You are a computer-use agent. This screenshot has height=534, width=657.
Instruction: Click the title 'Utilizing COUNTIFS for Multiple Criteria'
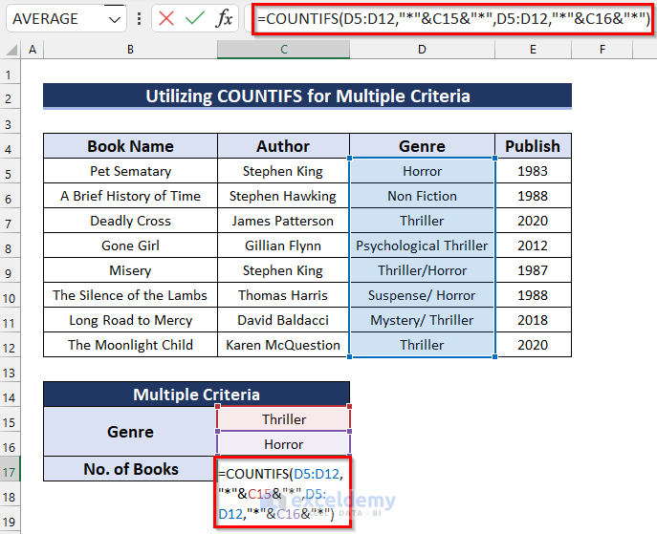307,96
